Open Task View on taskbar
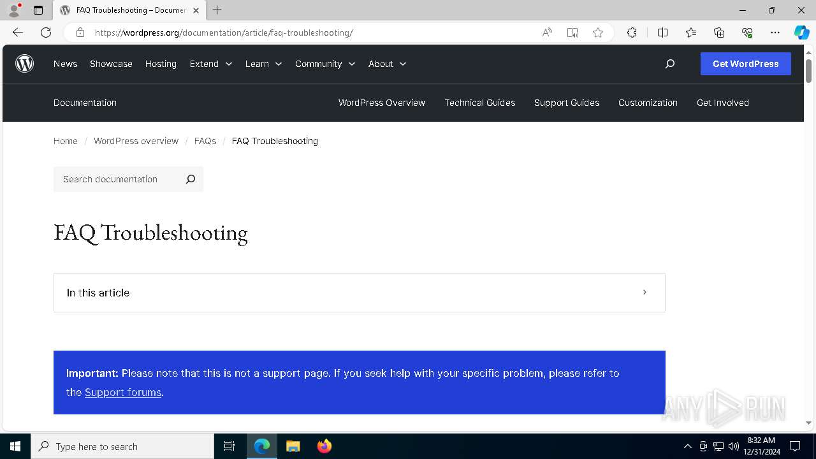 coord(229,446)
